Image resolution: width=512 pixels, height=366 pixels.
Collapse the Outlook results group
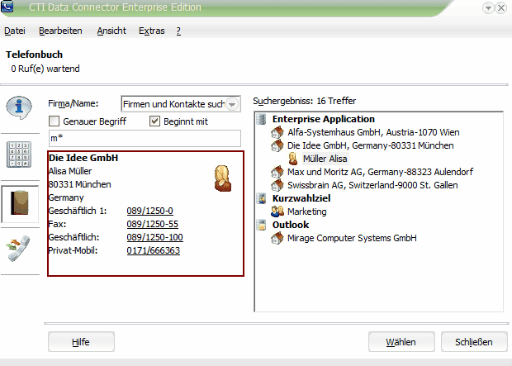point(261,225)
